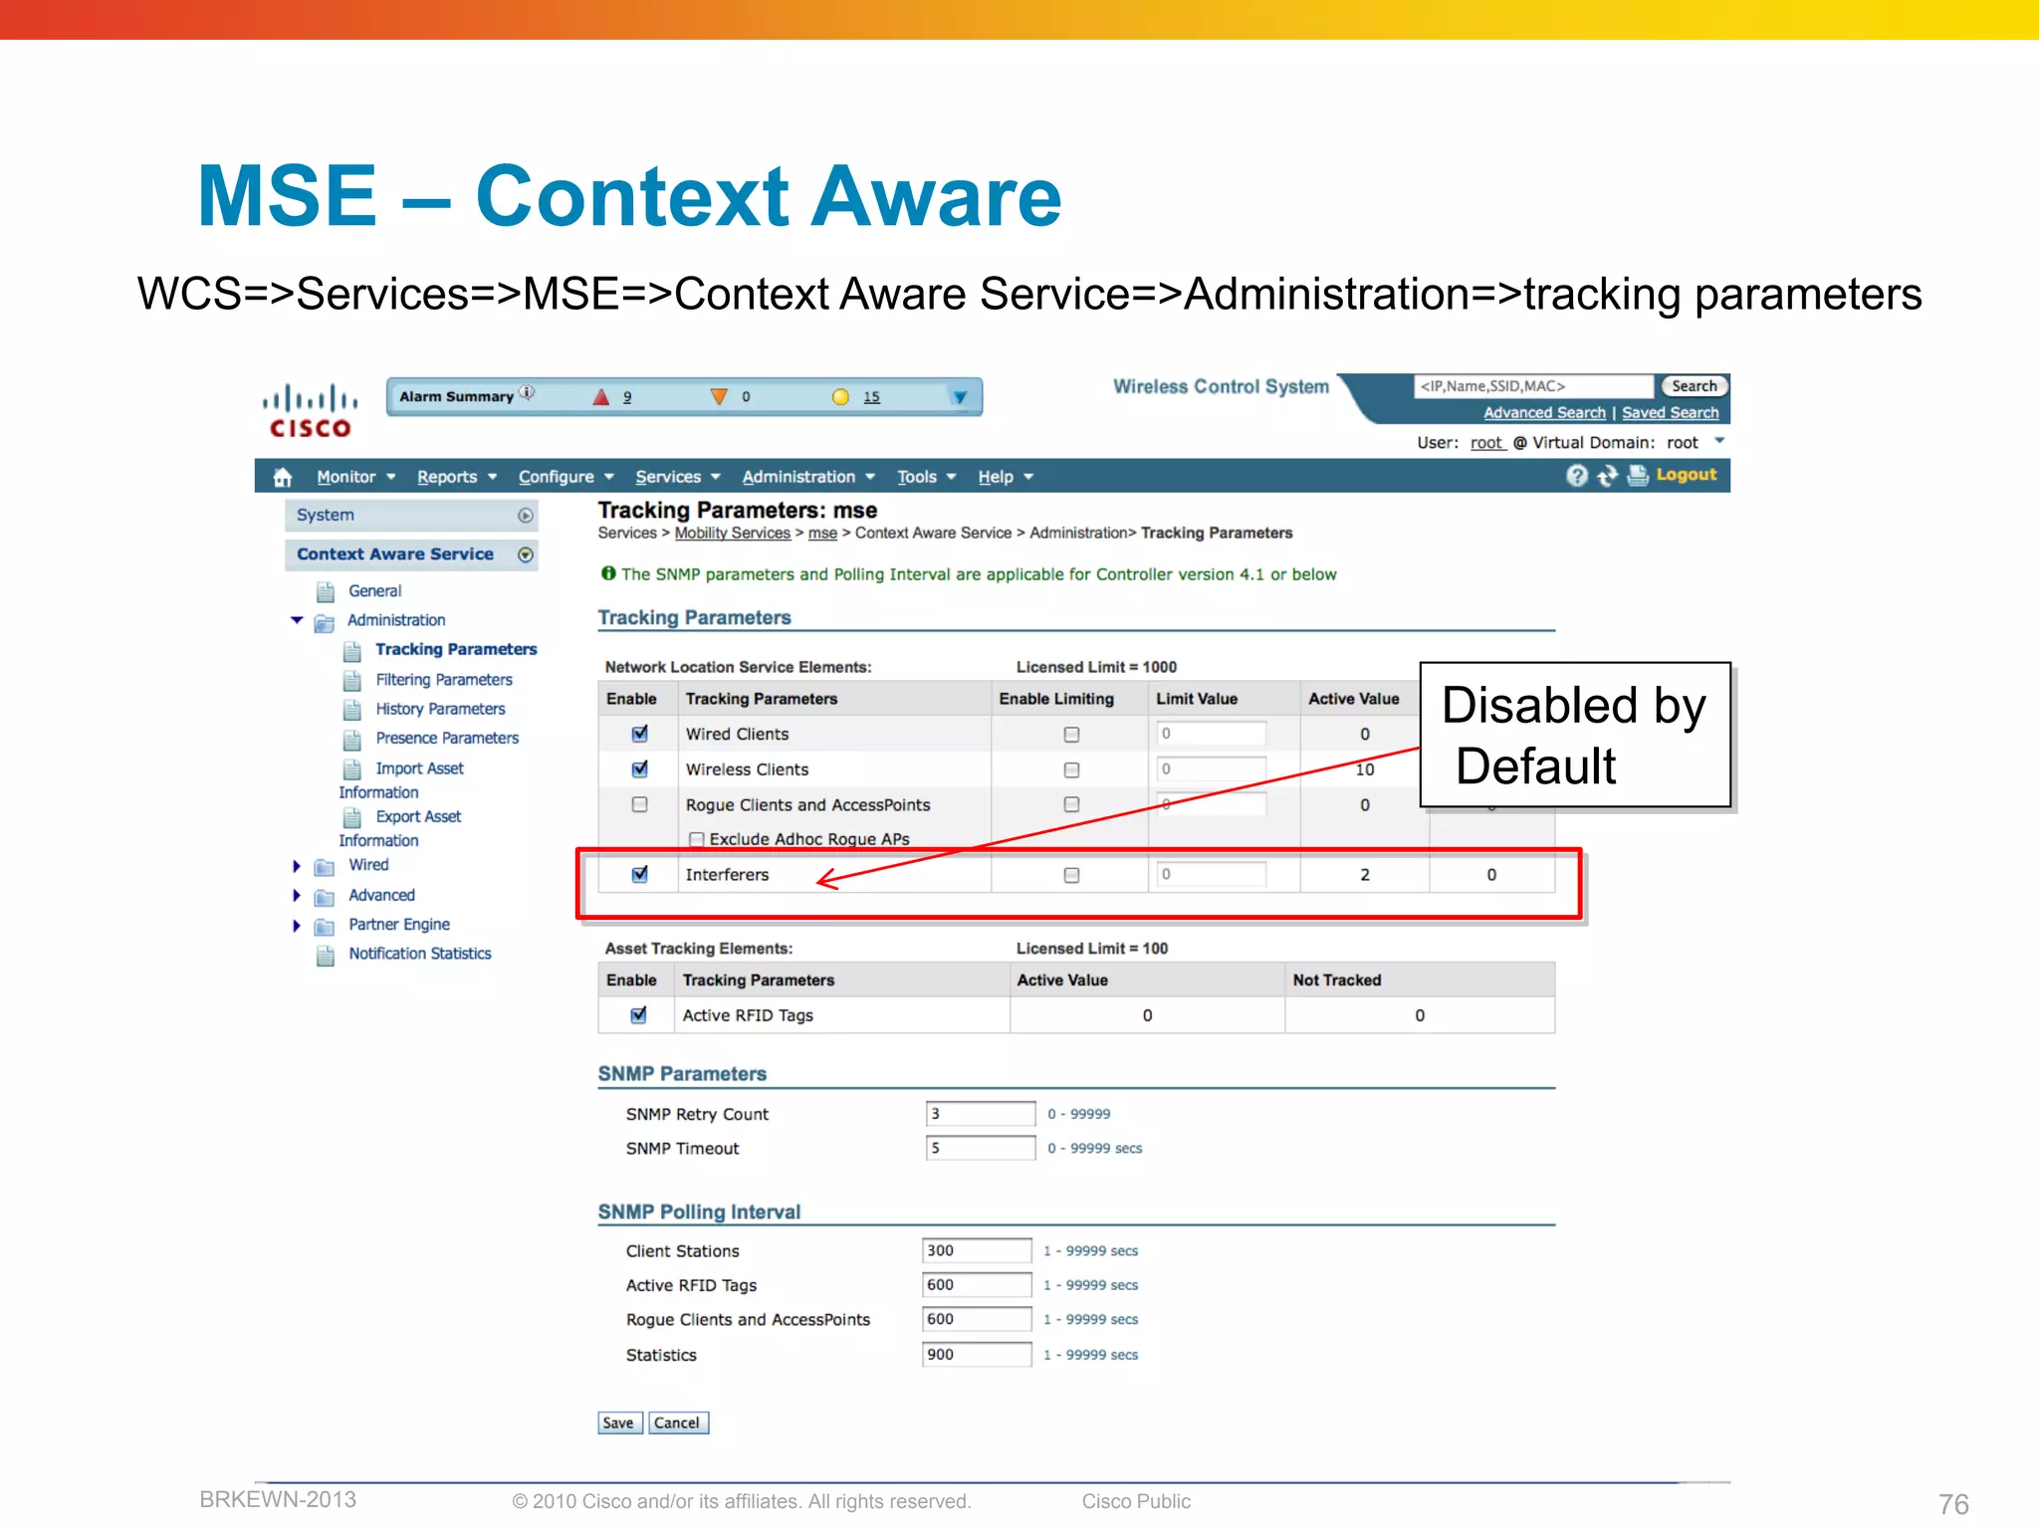The width and height of the screenshot is (2039, 1529).
Task: Open the Tools menu
Action: point(927,477)
